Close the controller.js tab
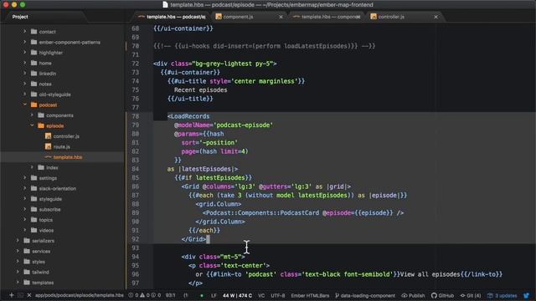The image size is (536, 301). tap(435, 17)
